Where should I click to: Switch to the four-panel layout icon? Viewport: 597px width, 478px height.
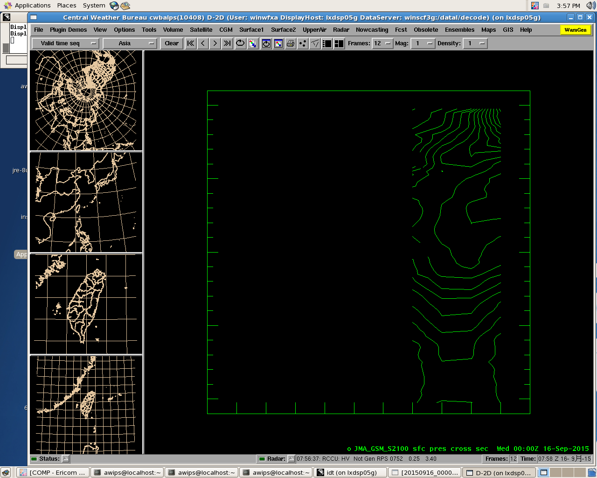click(339, 43)
